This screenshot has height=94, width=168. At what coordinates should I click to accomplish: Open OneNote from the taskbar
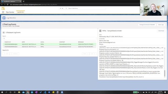tap(36, 92)
